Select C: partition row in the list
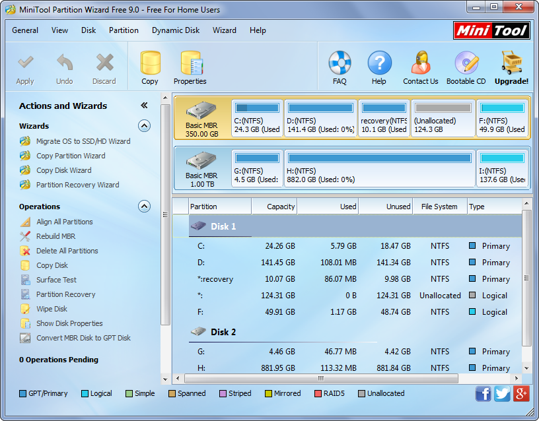Screen dimensions: 539x421 pyautogui.click(x=347, y=246)
